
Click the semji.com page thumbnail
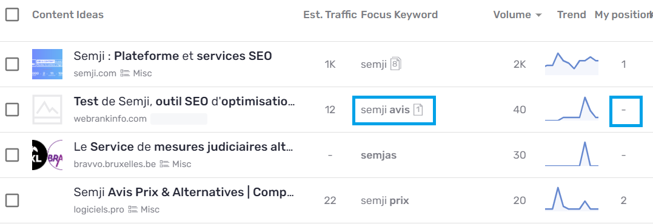coord(47,64)
